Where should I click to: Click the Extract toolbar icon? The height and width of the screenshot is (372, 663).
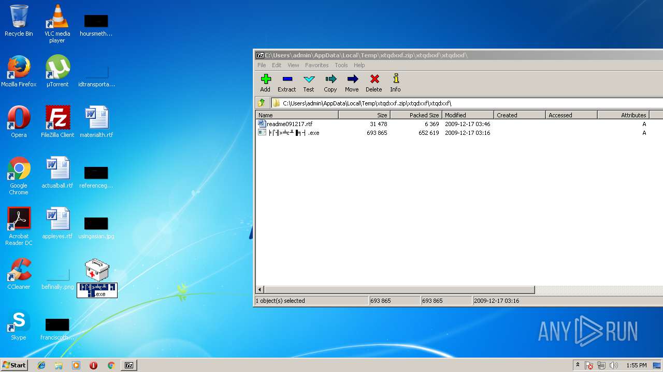287,83
